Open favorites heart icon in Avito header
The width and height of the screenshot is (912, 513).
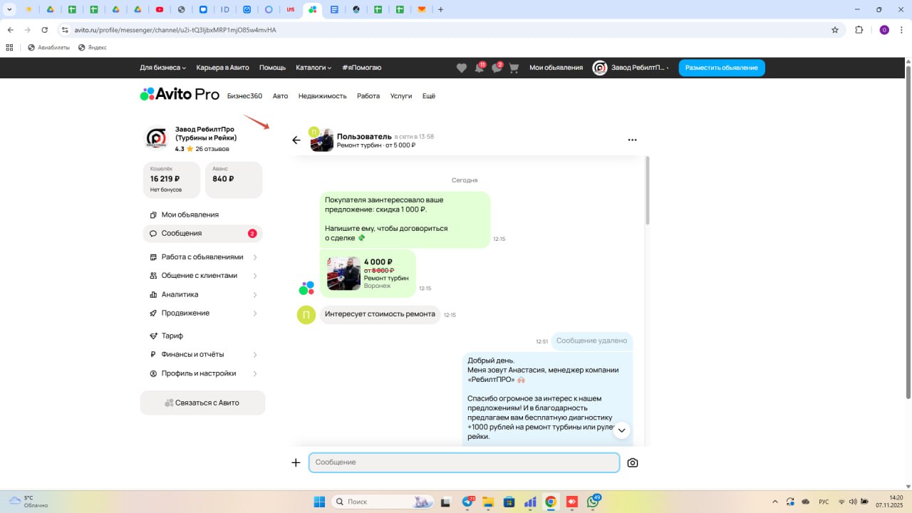click(x=462, y=68)
